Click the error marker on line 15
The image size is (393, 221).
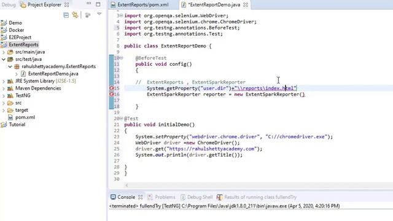click(x=112, y=88)
